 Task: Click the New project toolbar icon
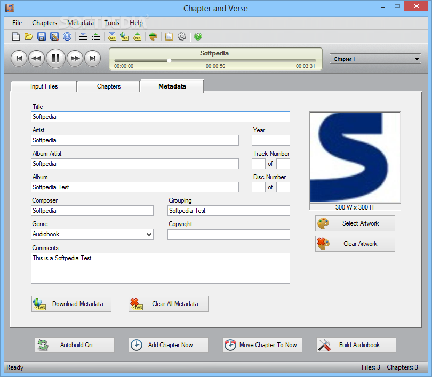pyautogui.click(x=16, y=36)
